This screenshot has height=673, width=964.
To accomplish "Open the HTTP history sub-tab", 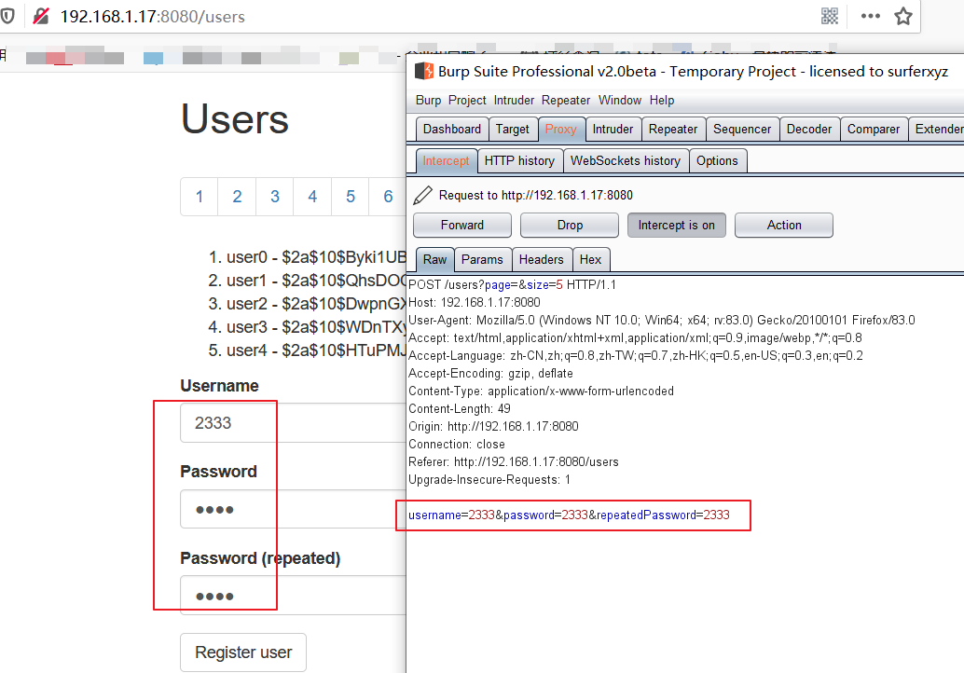I will tap(519, 161).
